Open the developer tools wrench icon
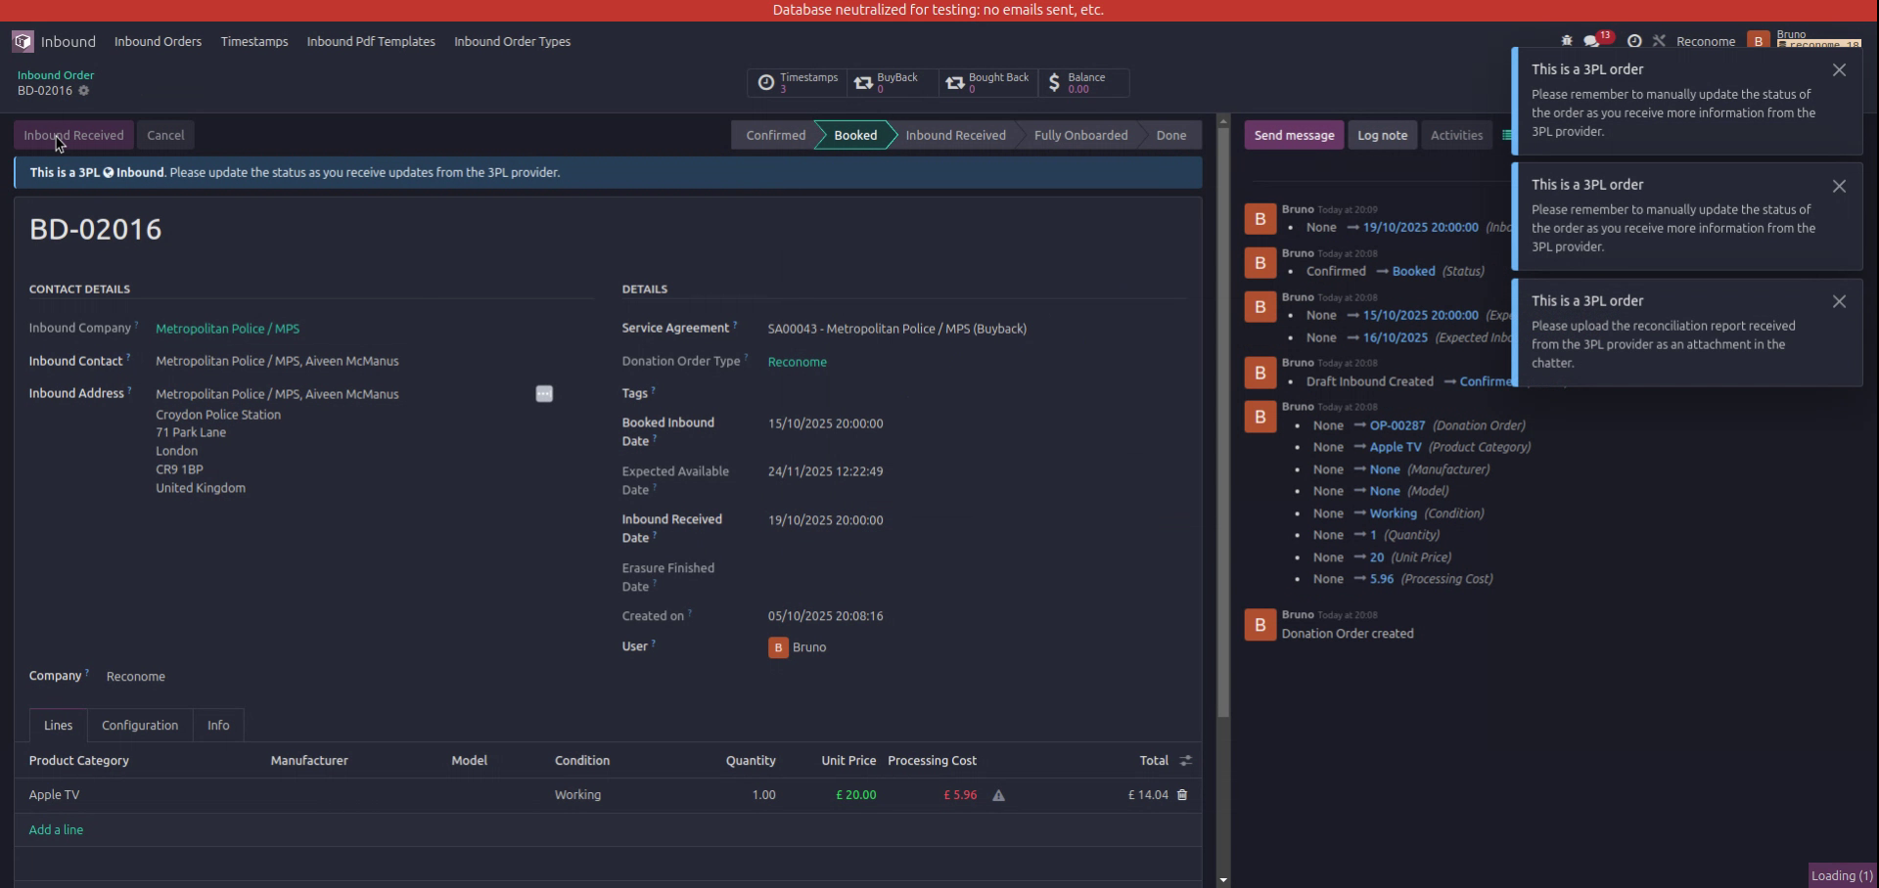 (x=1660, y=40)
